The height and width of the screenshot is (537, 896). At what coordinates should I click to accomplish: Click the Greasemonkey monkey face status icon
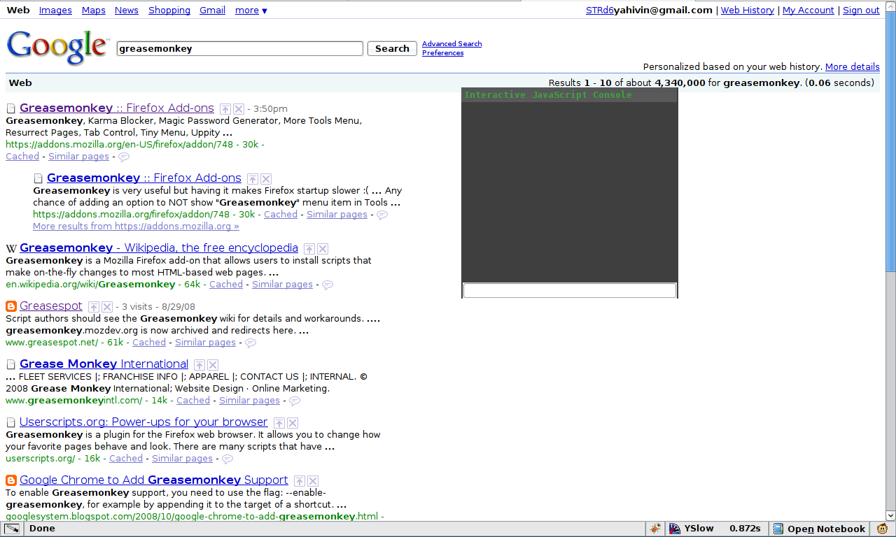tap(883, 529)
